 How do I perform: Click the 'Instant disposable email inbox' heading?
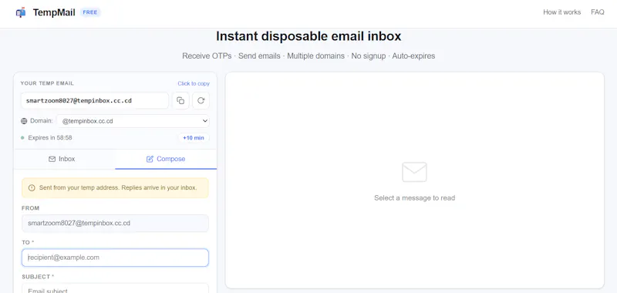[308, 36]
